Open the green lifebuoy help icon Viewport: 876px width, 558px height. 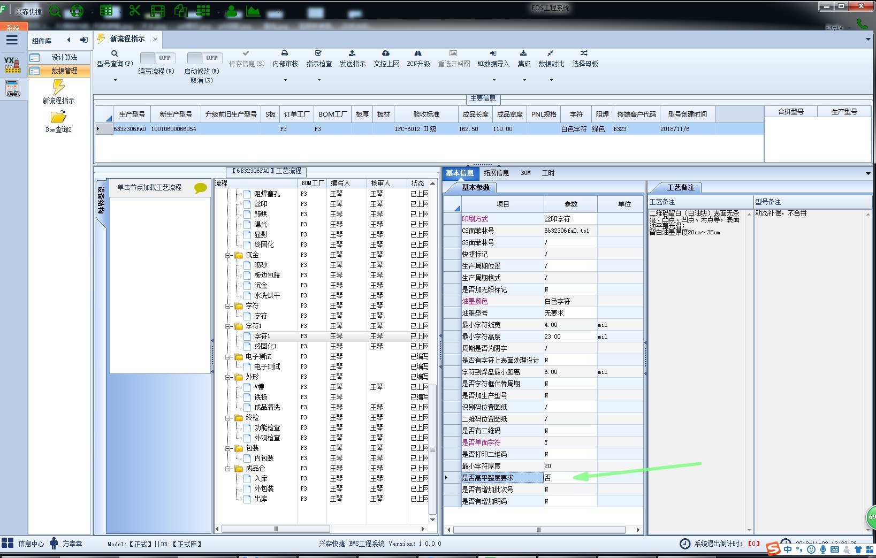[x=77, y=11]
